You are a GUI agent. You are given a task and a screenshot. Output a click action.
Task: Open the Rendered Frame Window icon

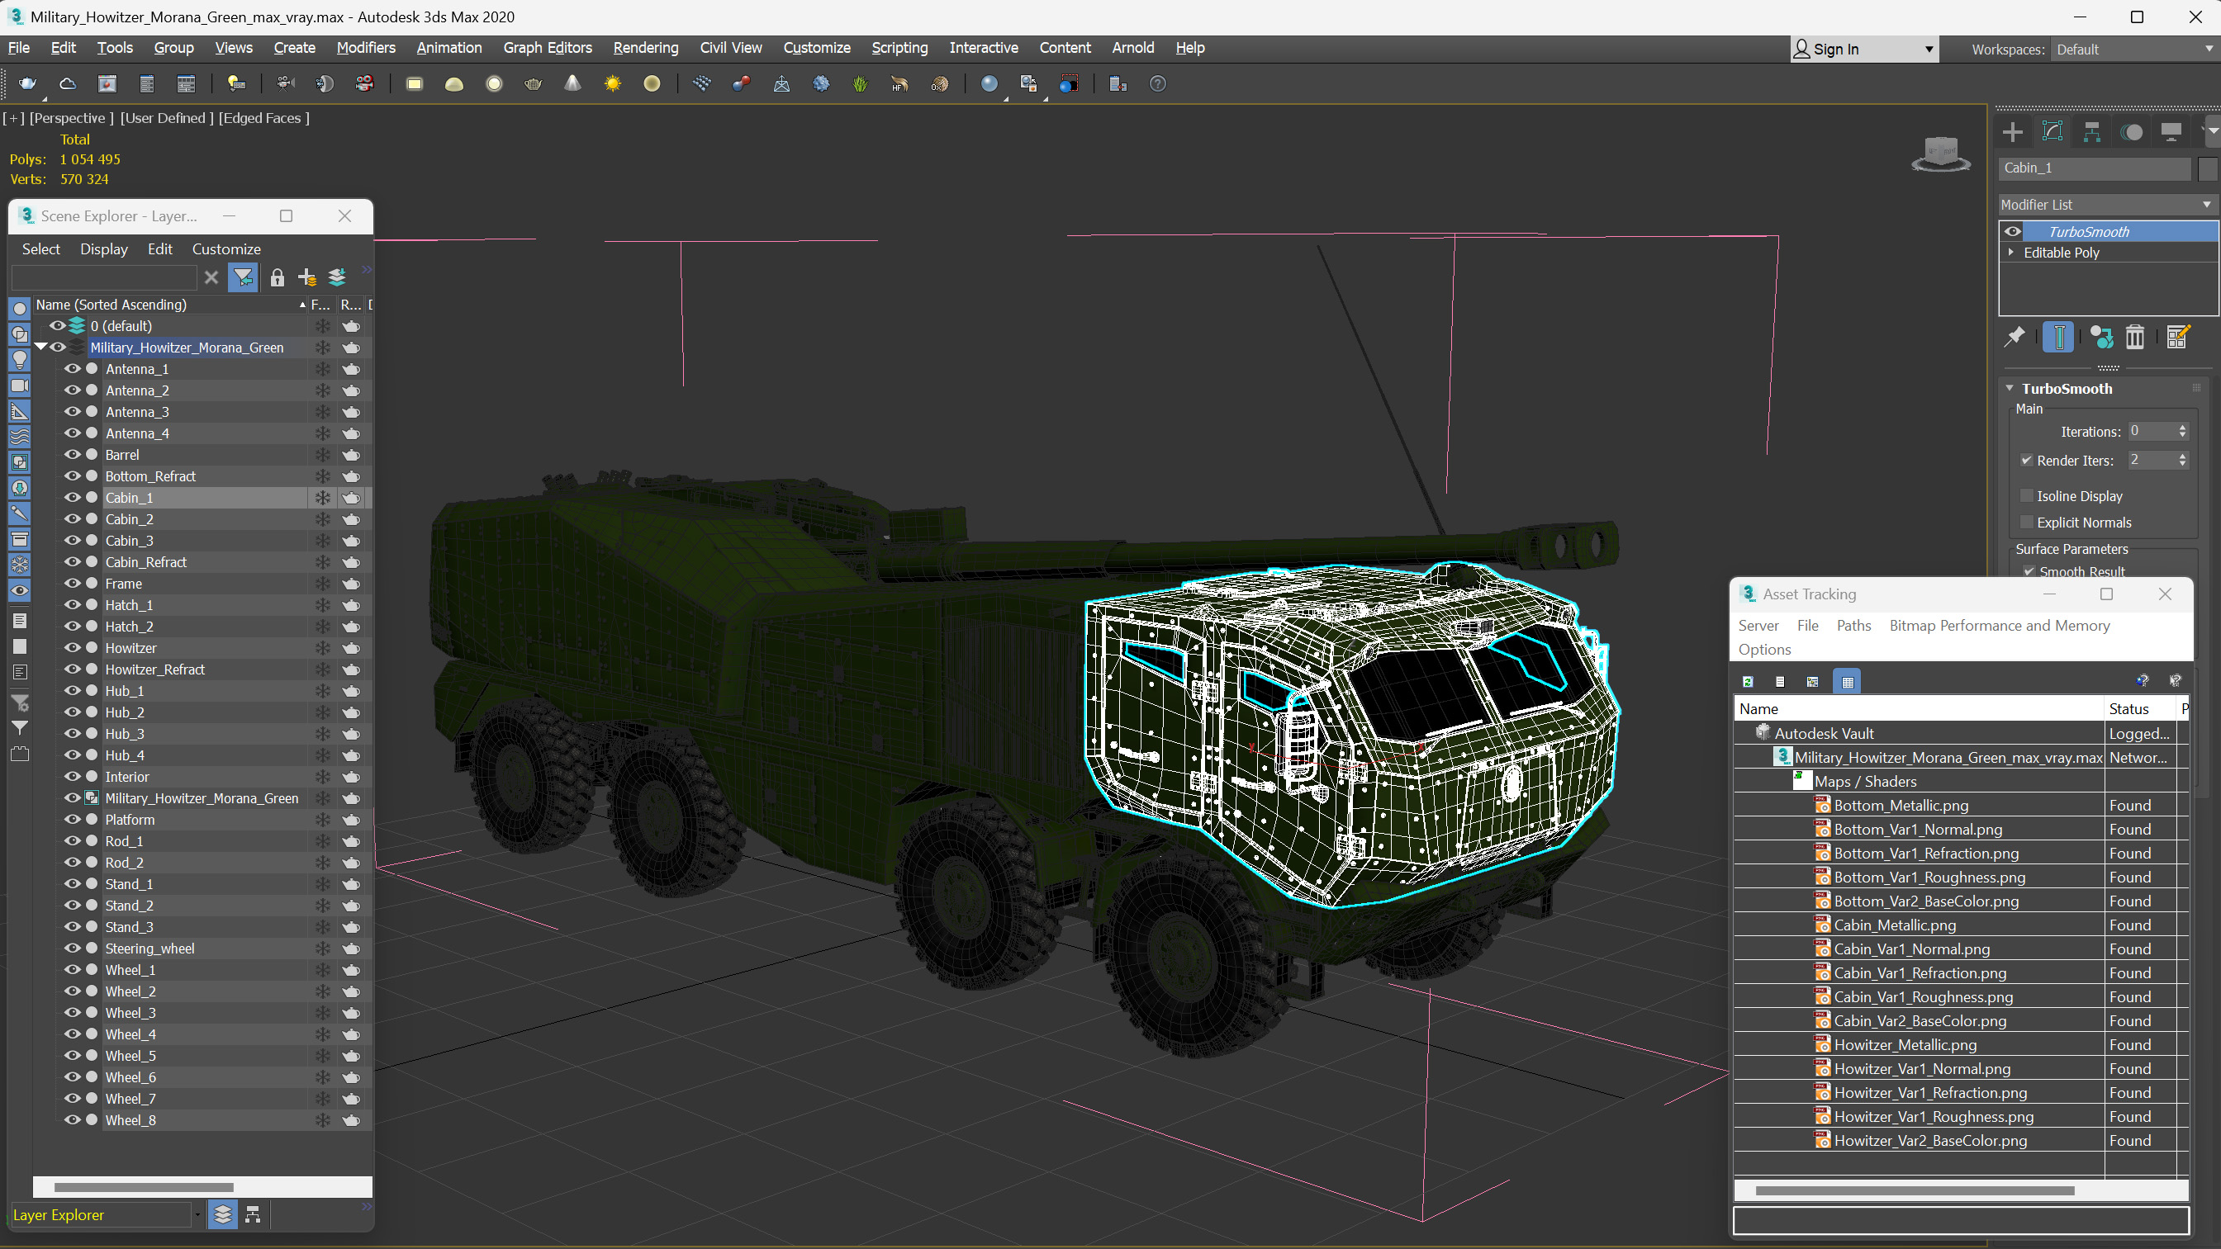pos(107,83)
